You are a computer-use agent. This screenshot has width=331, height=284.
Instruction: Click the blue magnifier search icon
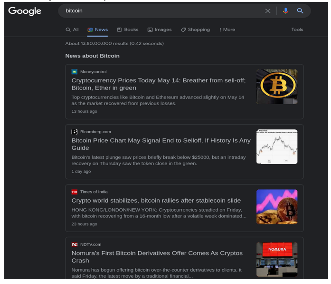[300, 11]
